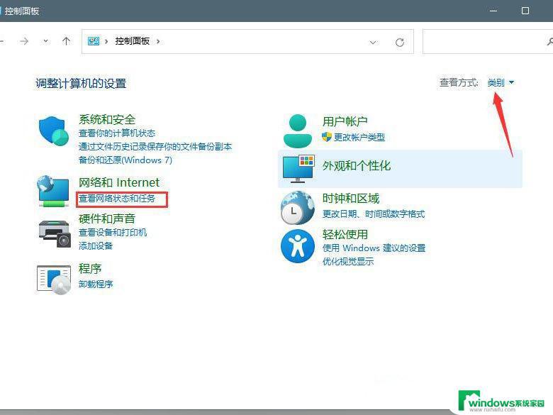Click 添加设备 link
Viewport: 553px width, 415px height.
coord(95,245)
